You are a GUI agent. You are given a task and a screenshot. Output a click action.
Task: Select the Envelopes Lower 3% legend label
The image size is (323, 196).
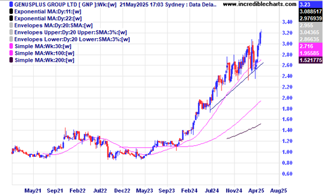tap(72, 39)
